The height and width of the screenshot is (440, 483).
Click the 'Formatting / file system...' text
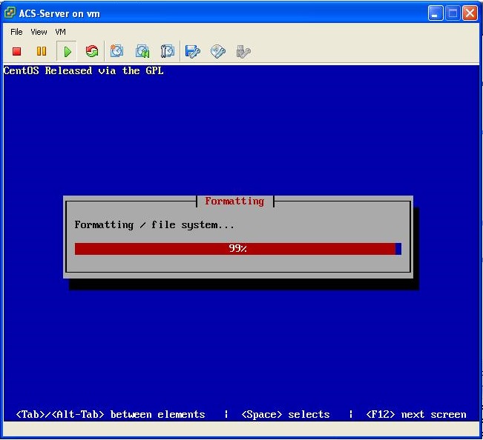point(154,224)
